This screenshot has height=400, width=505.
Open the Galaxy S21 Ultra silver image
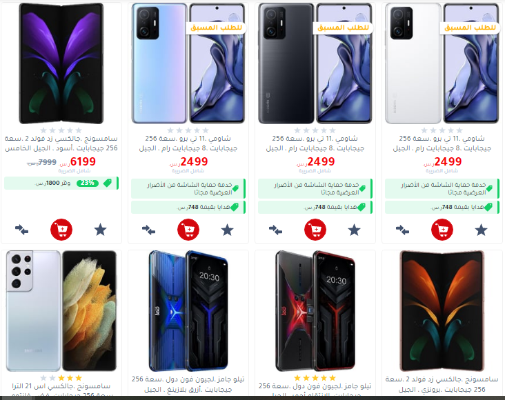(x=61, y=311)
